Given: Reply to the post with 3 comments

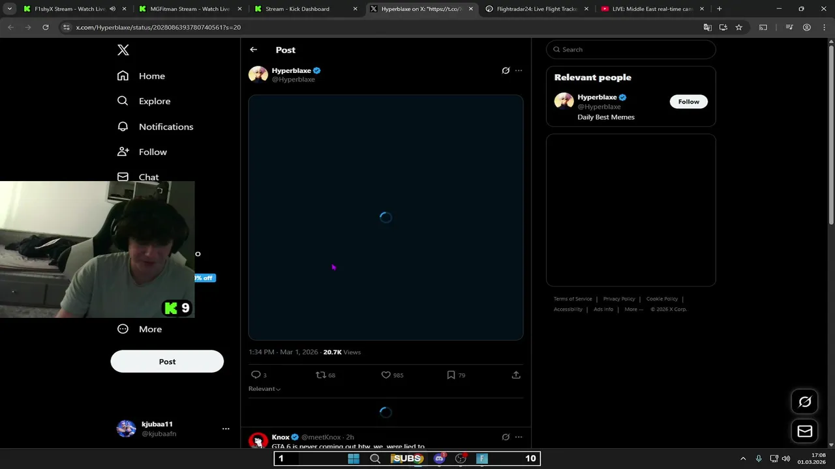Looking at the screenshot, I should click(259, 375).
